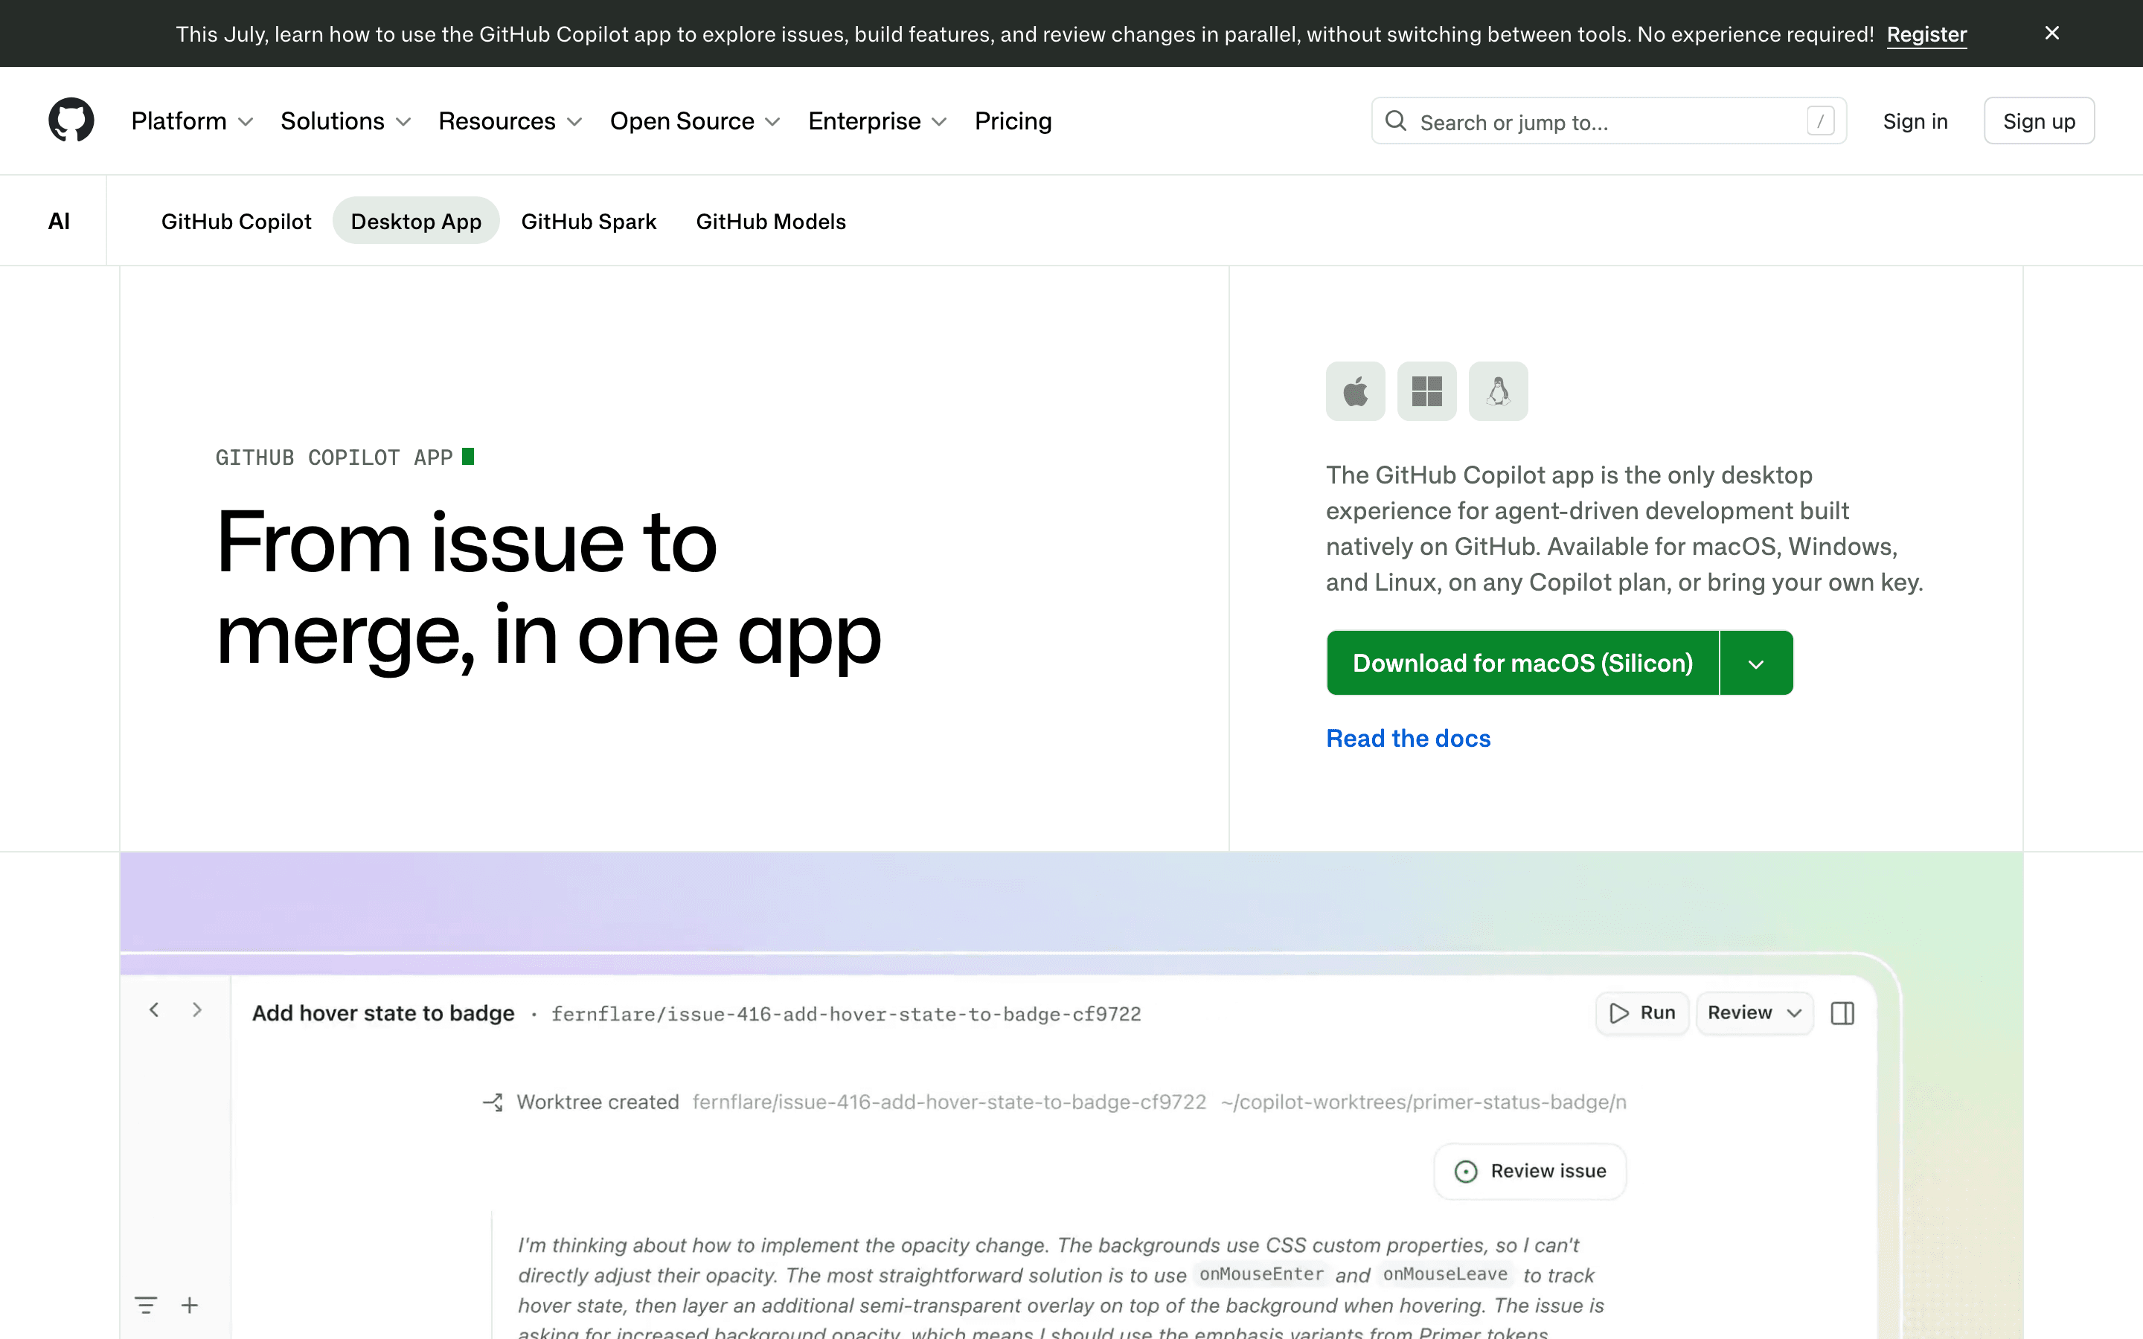Image resolution: width=2143 pixels, height=1339 pixels.
Task: Expand the Platform menu
Action: [x=192, y=121]
